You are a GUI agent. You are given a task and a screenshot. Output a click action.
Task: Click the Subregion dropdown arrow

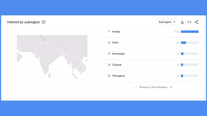click(x=174, y=22)
